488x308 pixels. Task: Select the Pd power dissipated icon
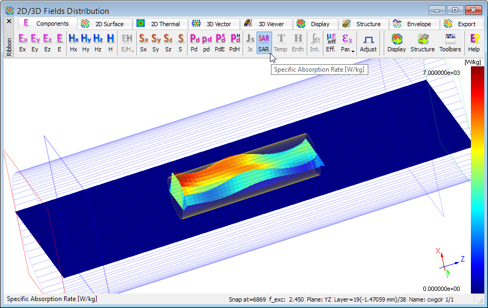[194, 42]
